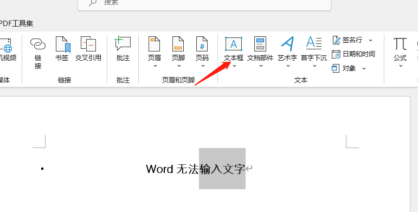Click the Header (页眉) icon
Image resolution: width=418 pixels, height=212 pixels.
(x=154, y=44)
